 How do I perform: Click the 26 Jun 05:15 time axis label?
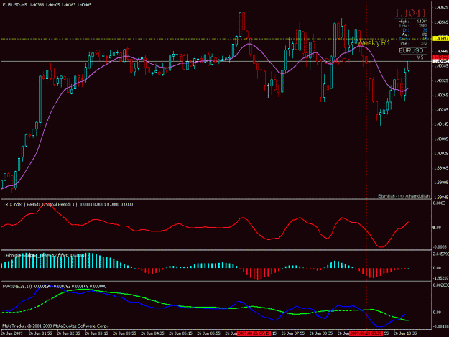click(x=180, y=333)
